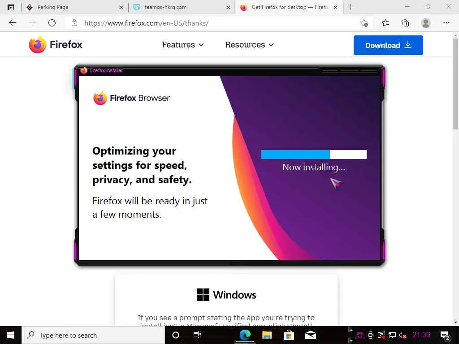This screenshot has width=459, height=344.
Task: Click the Microsoft Edge taskbar icon
Action: [x=245, y=335]
